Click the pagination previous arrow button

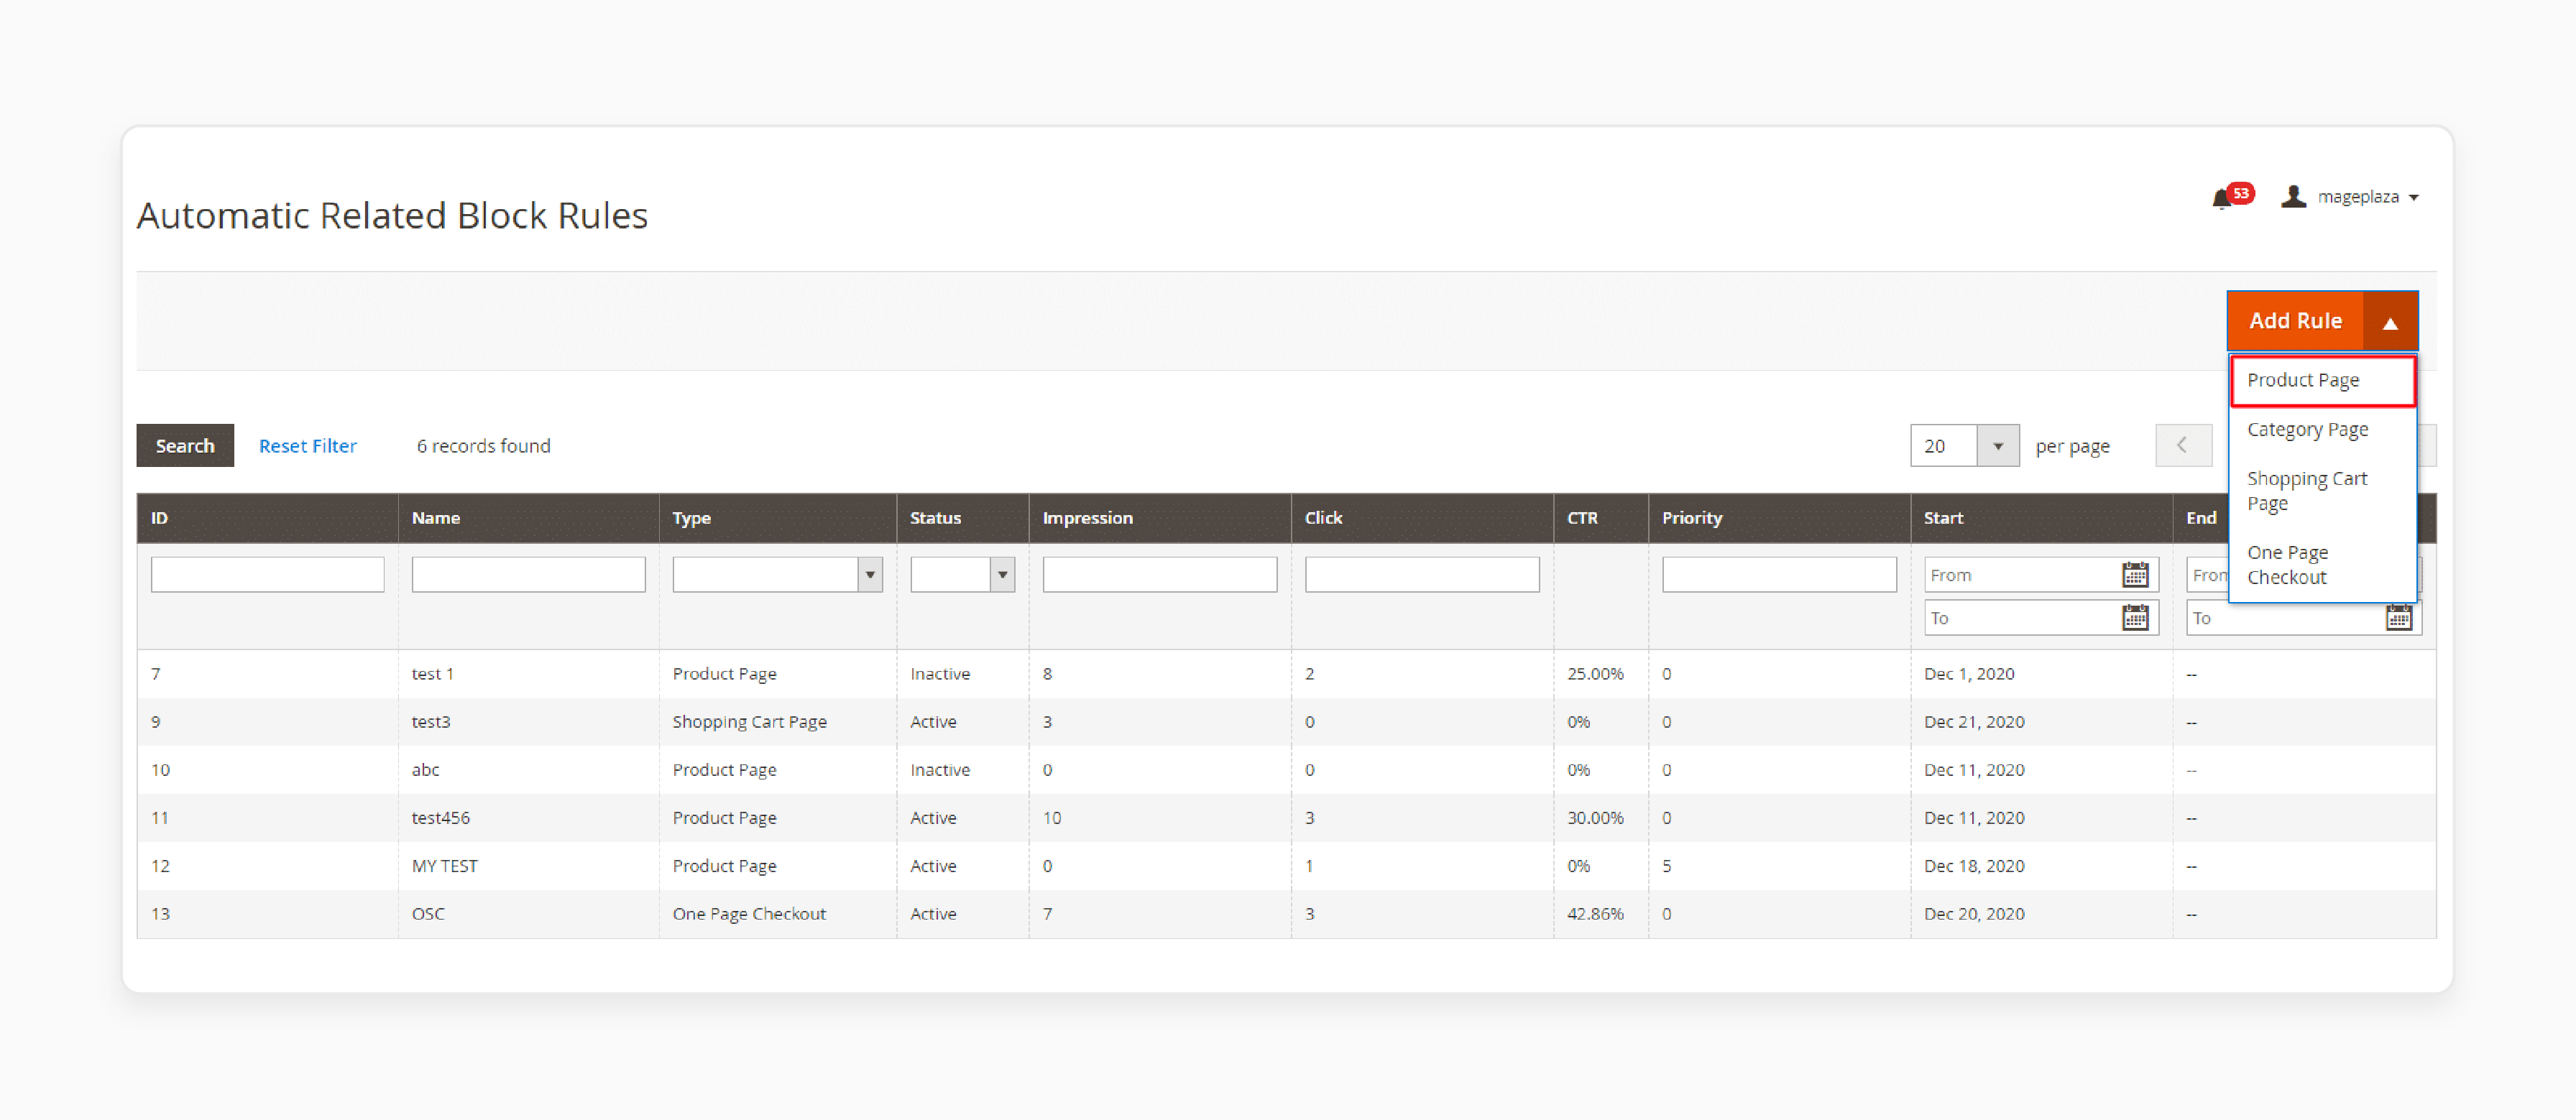point(2181,445)
